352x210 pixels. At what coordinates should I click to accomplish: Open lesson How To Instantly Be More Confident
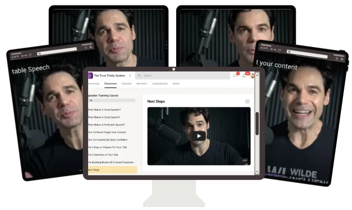click(108, 140)
